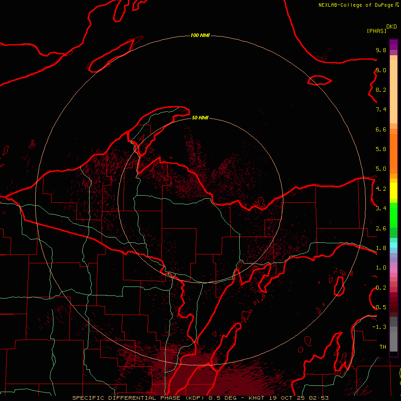Click the 4.2 scale value
This screenshot has width=401, height=401.
(x=381, y=189)
